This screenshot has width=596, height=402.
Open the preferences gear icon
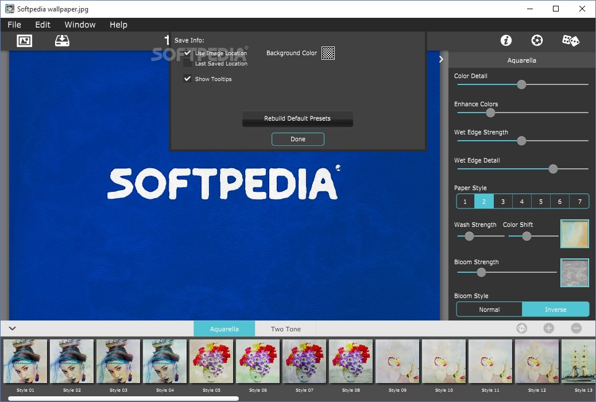coord(537,40)
